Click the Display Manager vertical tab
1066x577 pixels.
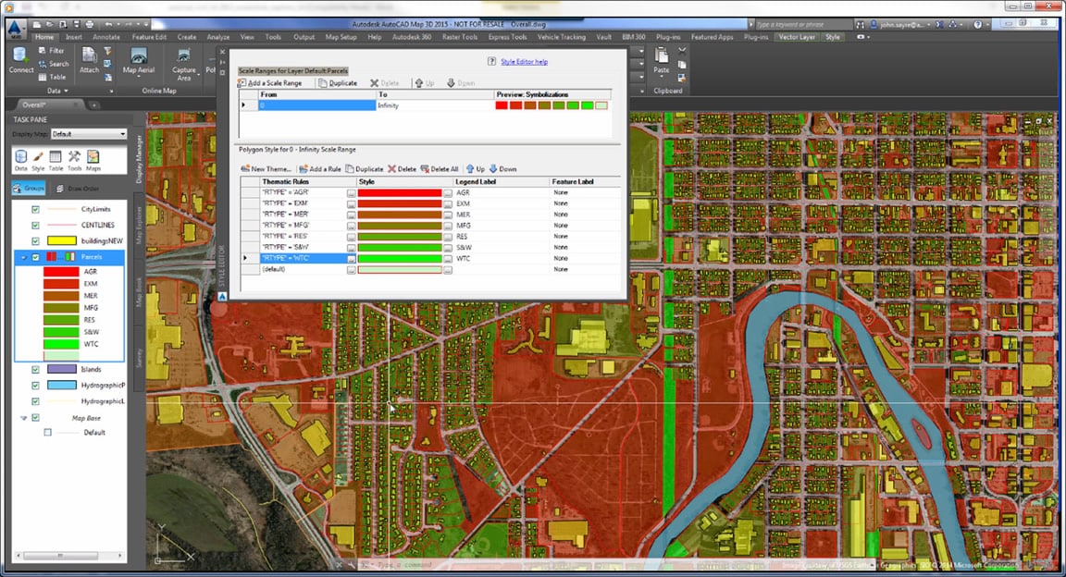coord(140,159)
